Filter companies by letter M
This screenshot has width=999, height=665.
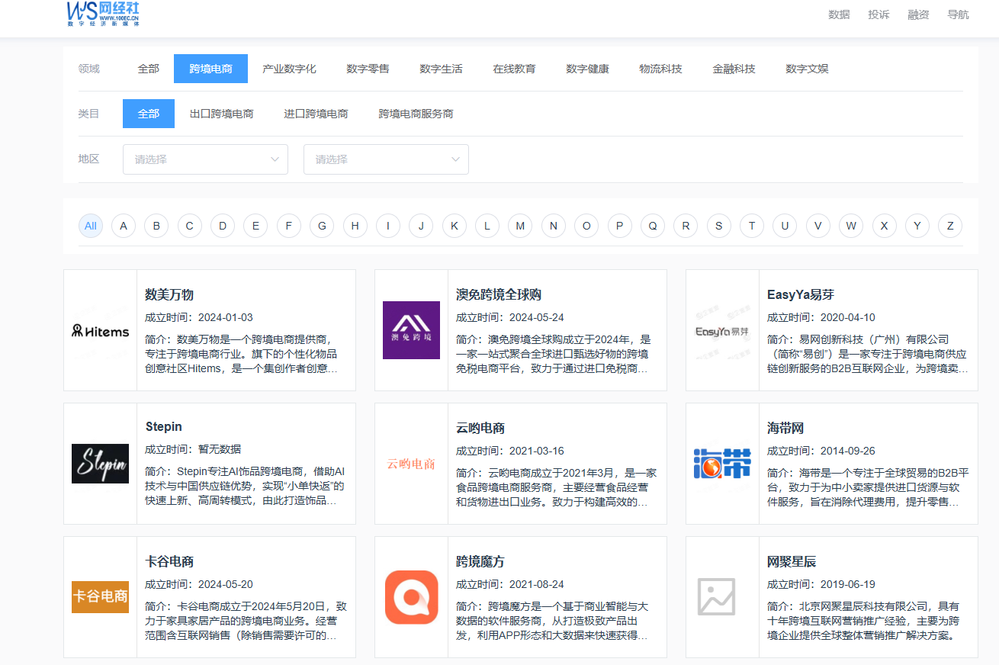tap(520, 226)
